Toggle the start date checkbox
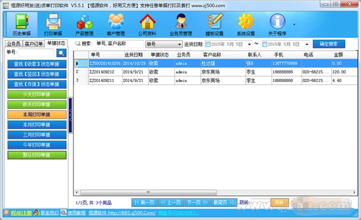Image resolution: width=361 pixels, height=220 pixels. tap(208, 44)
